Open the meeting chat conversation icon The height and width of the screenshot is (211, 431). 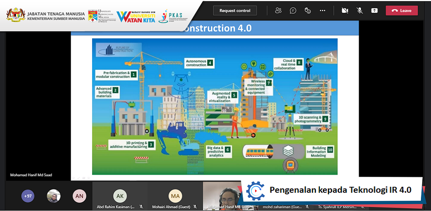pos(293,11)
